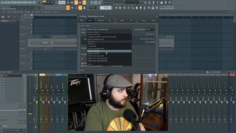Click the export render icon

tap(166, 3)
